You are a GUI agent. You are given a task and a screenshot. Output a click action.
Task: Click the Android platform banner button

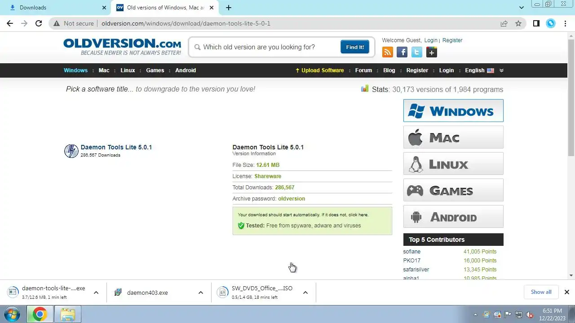[x=453, y=217]
